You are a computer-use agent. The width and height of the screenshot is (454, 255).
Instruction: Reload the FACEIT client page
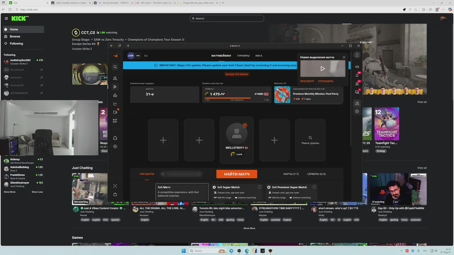(120, 46)
